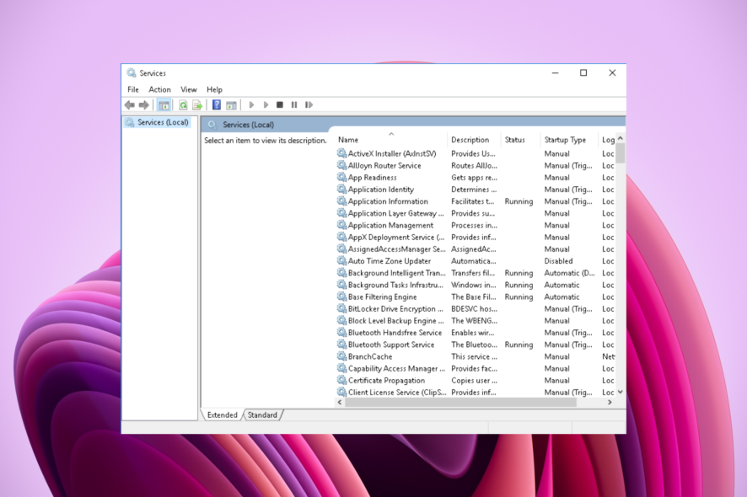Click the vertical scrollbar thumb
The image size is (747, 497).
[x=621, y=152]
